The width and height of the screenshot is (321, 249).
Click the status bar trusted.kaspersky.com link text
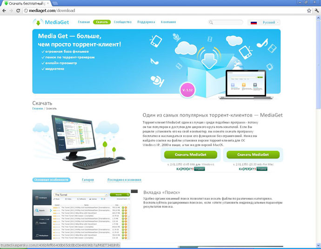60,245
